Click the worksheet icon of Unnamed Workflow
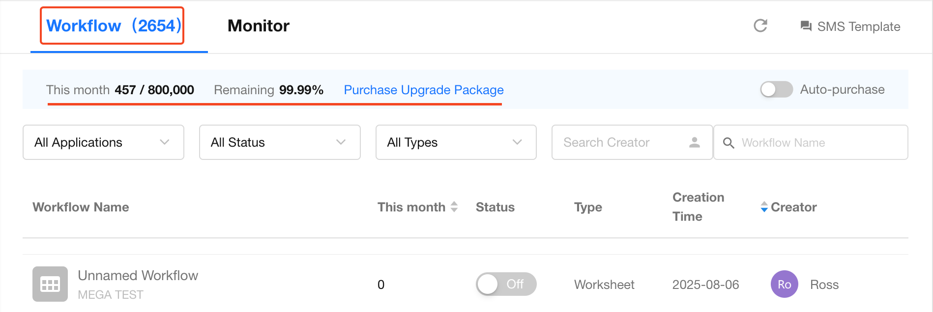 (50, 284)
